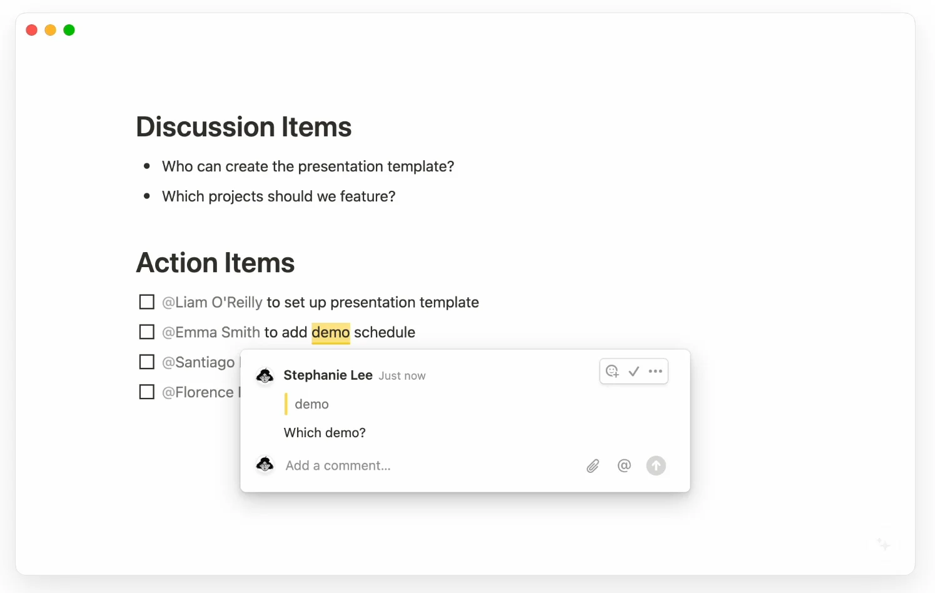The width and height of the screenshot is (935, 593).
Task: Send the comment with the up-arrow button
Action: click(655, 466)
